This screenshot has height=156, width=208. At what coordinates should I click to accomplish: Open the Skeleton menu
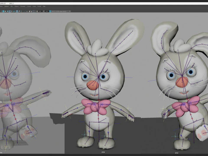click(x=6, y=6)
